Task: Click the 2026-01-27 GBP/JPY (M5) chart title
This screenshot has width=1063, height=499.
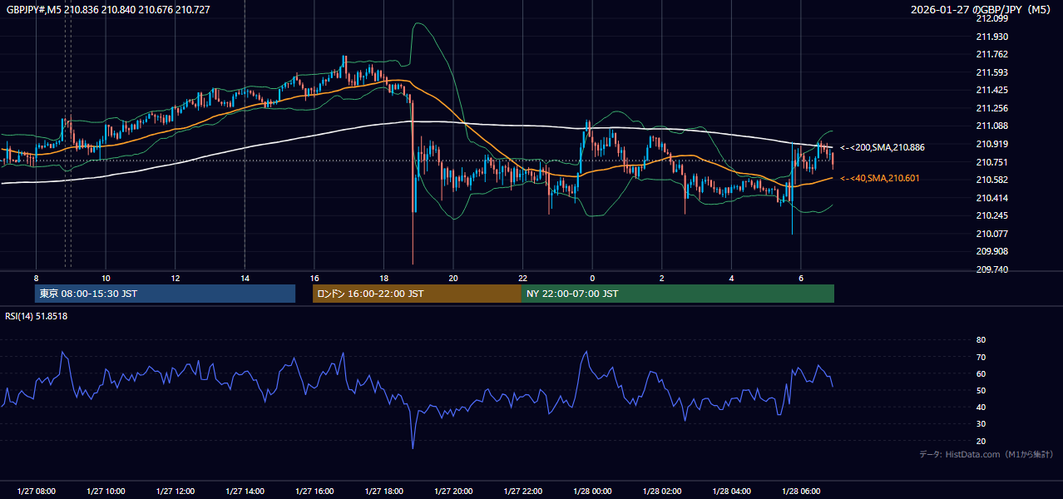Action: pos(981,9)
